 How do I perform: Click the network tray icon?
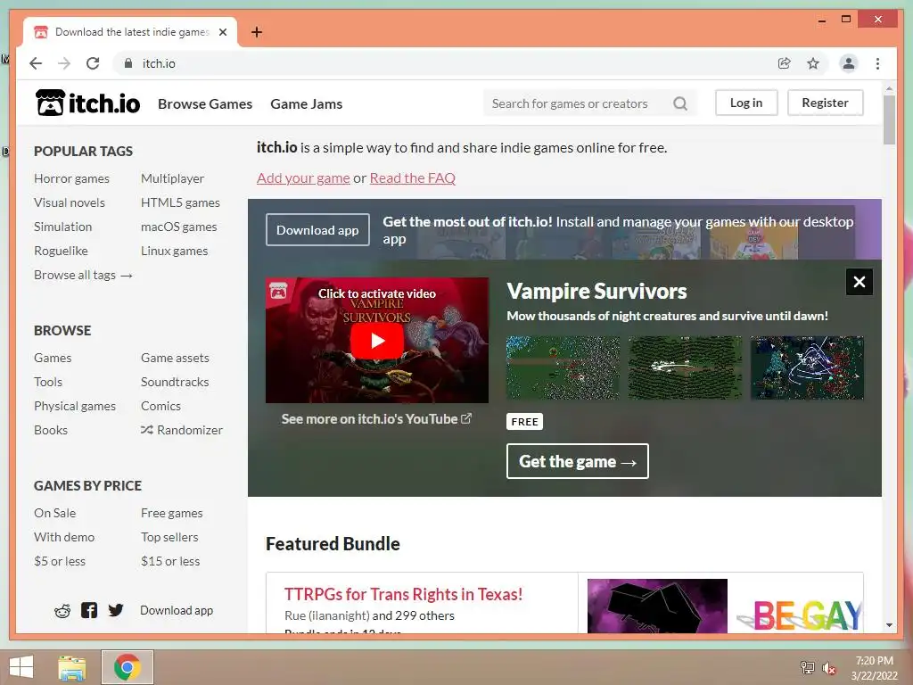click(808, 667)
